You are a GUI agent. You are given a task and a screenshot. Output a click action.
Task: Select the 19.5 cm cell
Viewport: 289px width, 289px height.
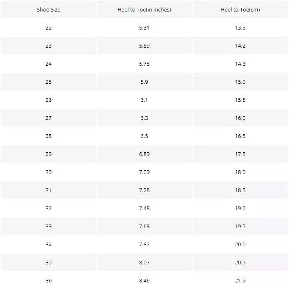click(240, 227)
